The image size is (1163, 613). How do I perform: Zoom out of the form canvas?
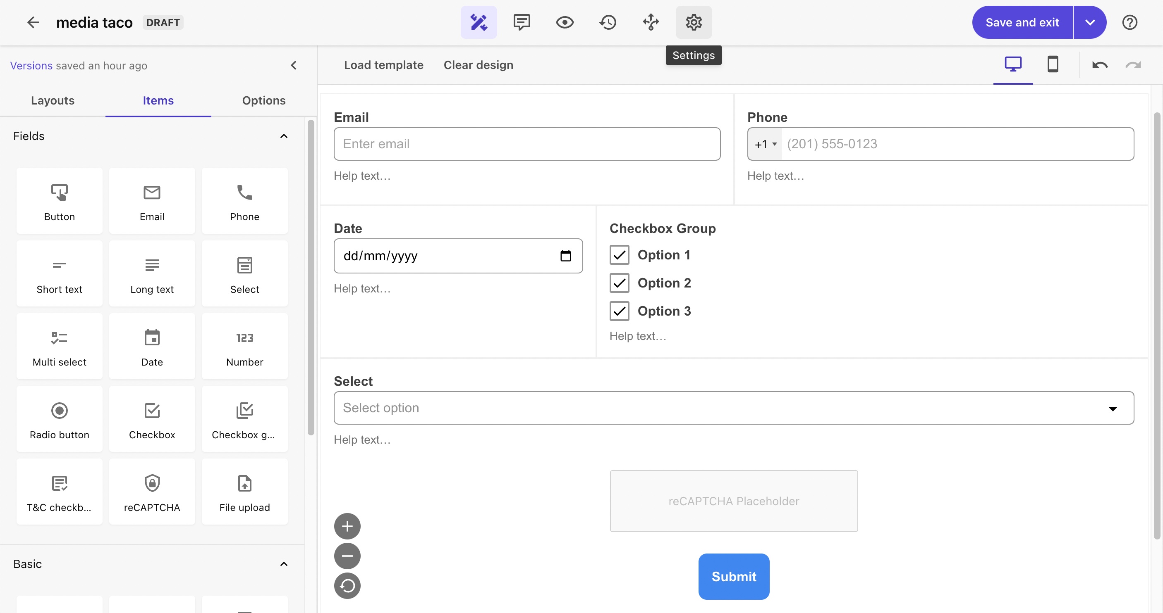click(347, 556)
